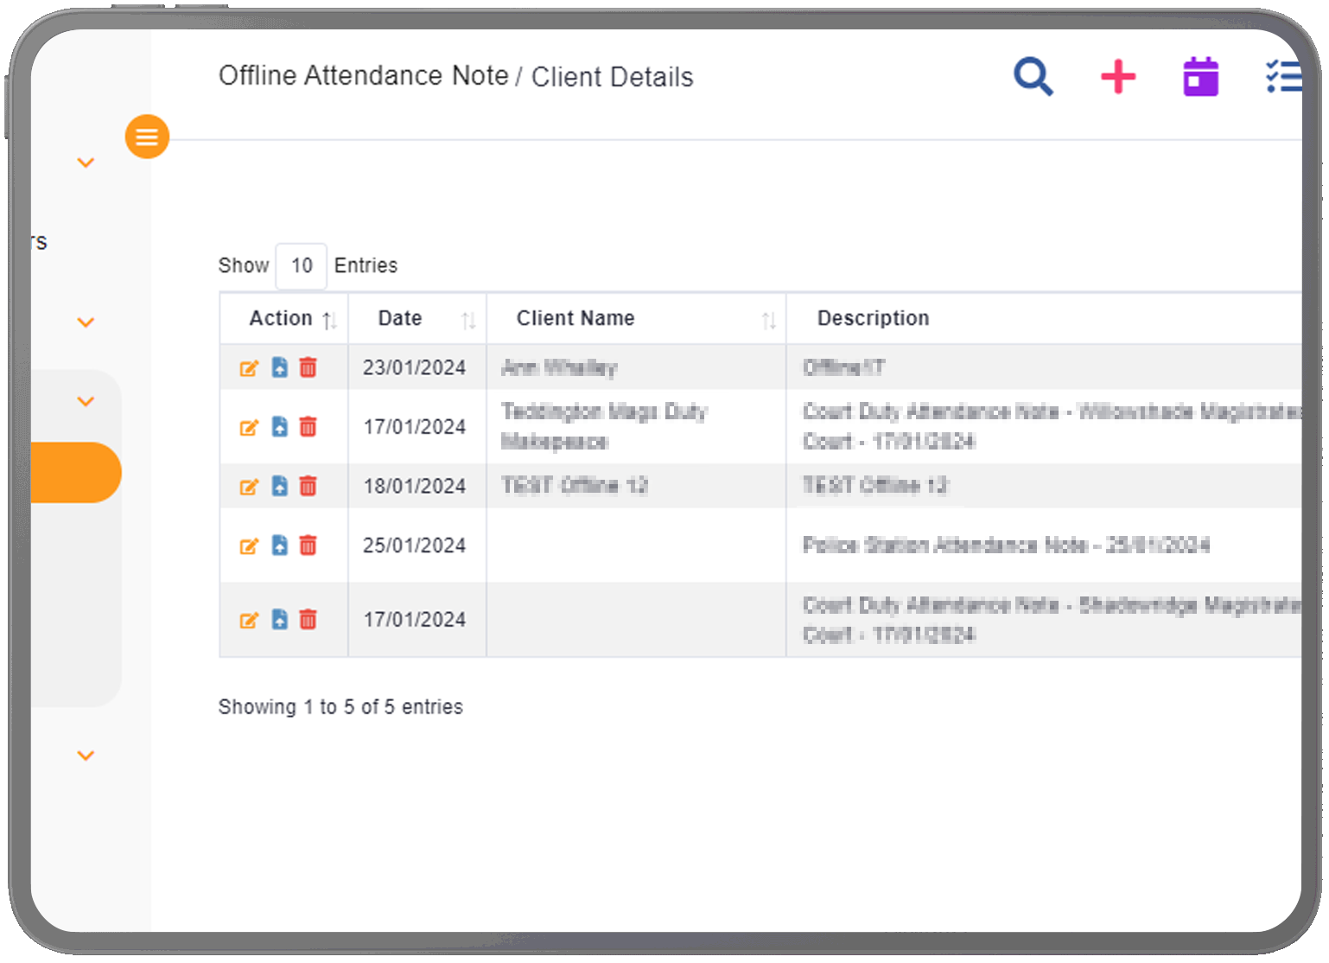Open the search function
This screenshot has width=1329, height=963.
1033,77
